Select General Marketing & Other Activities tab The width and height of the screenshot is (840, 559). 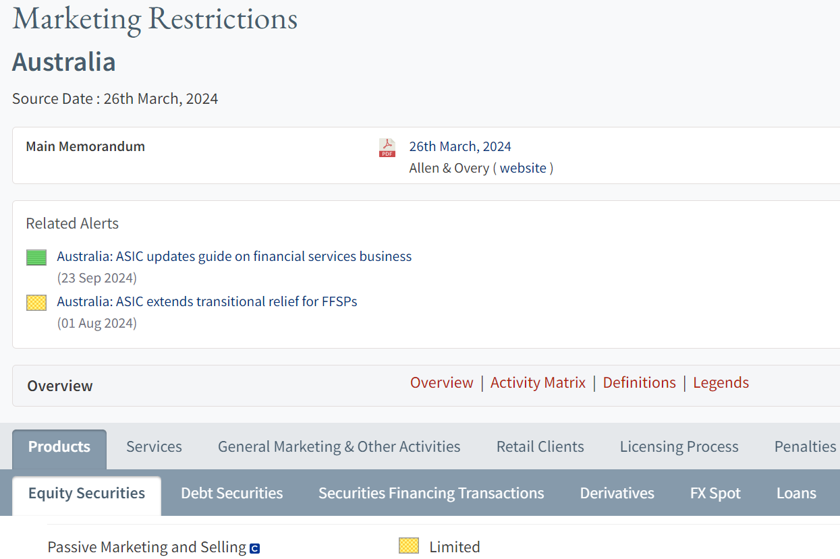[339, 446]
